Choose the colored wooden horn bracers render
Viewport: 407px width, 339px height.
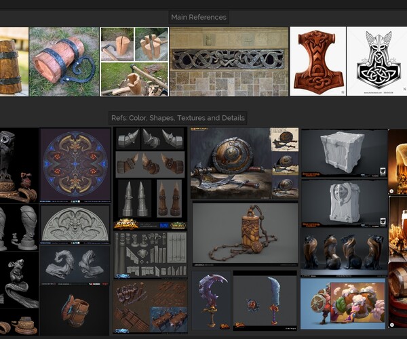tap(150, 165)
